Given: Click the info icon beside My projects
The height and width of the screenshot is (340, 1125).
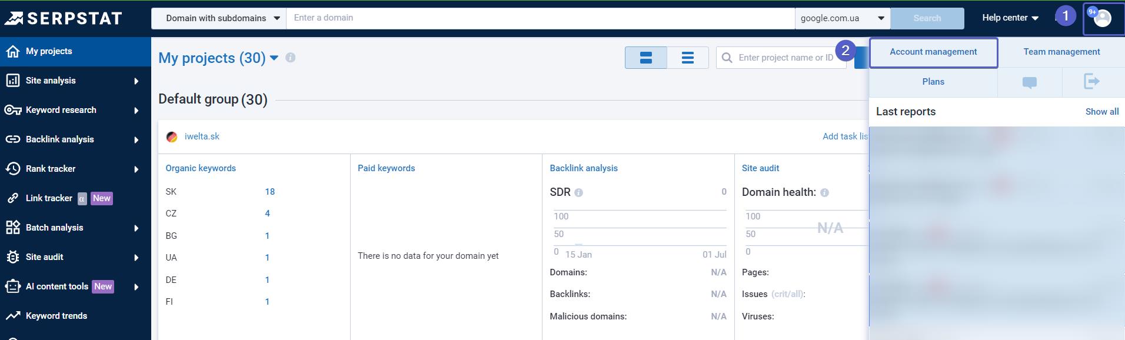Looking at the screenshot, I should pyautogui.click(x=290, y=58).
